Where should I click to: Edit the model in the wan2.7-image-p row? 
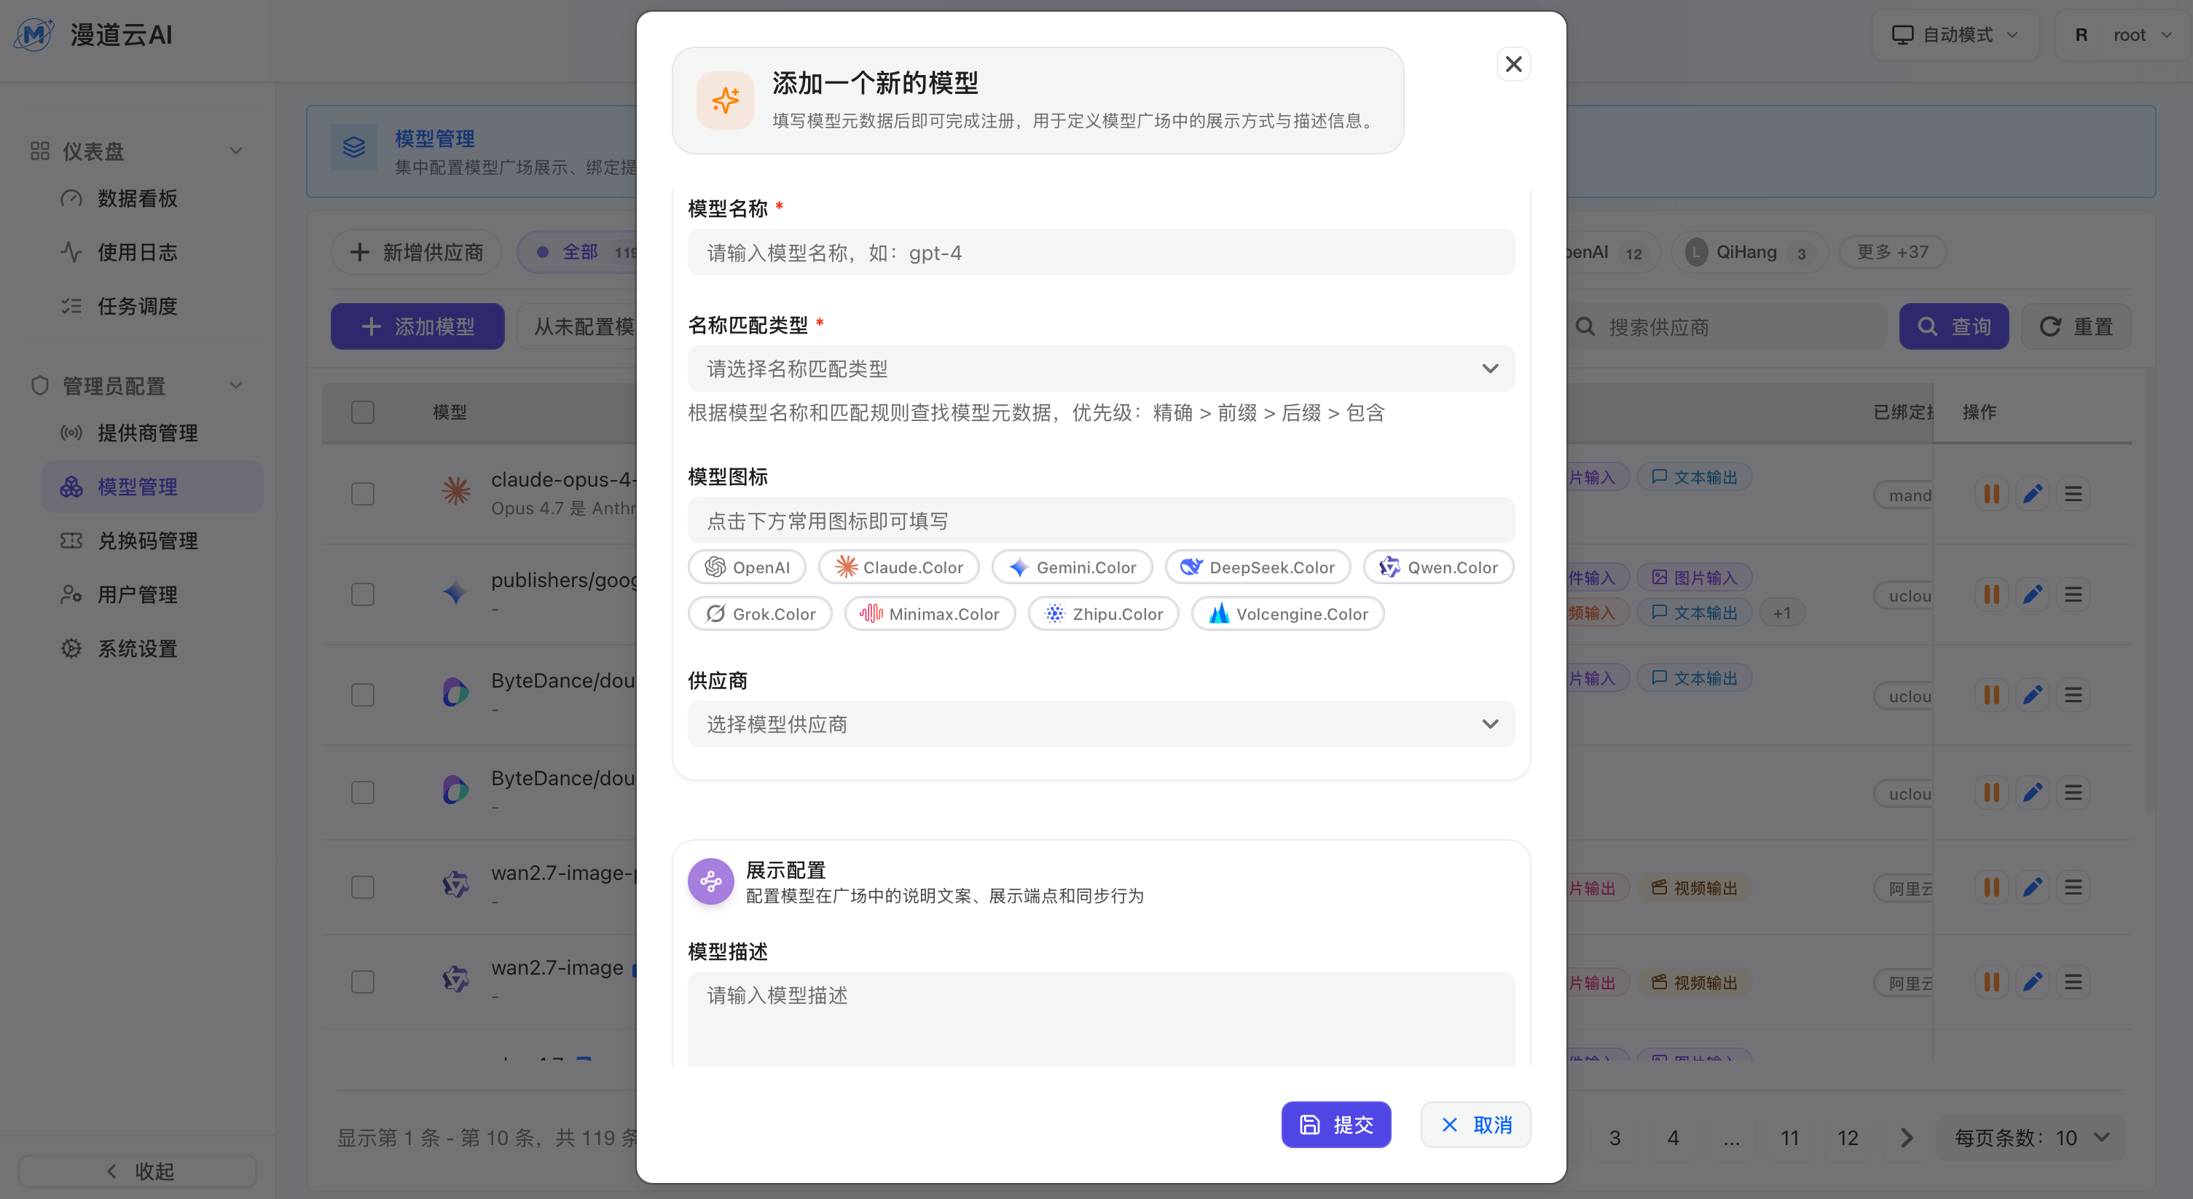(2032, 887)
